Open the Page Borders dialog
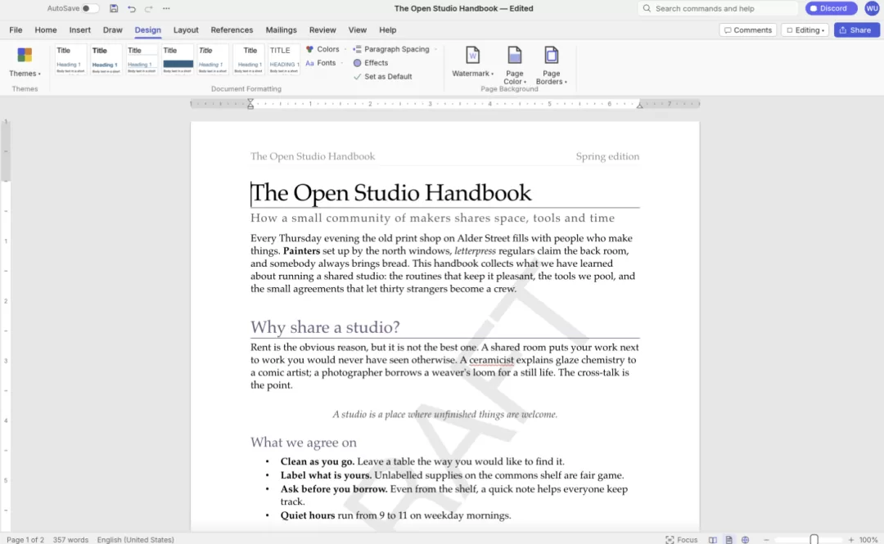884x544 pixels. tap(551, 65)
